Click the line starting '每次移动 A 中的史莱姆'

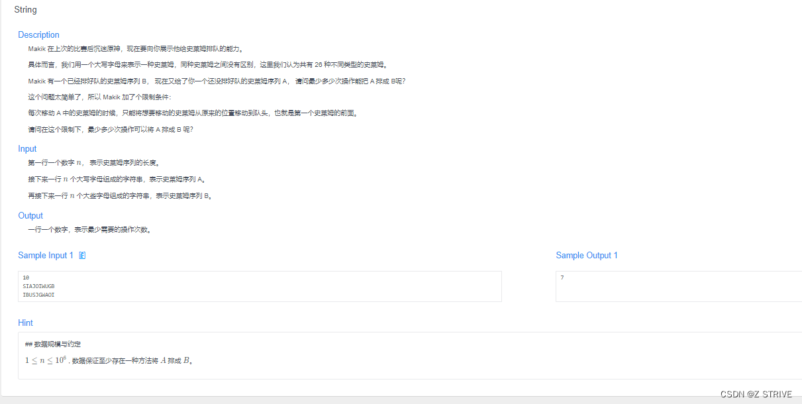[193, 113]
